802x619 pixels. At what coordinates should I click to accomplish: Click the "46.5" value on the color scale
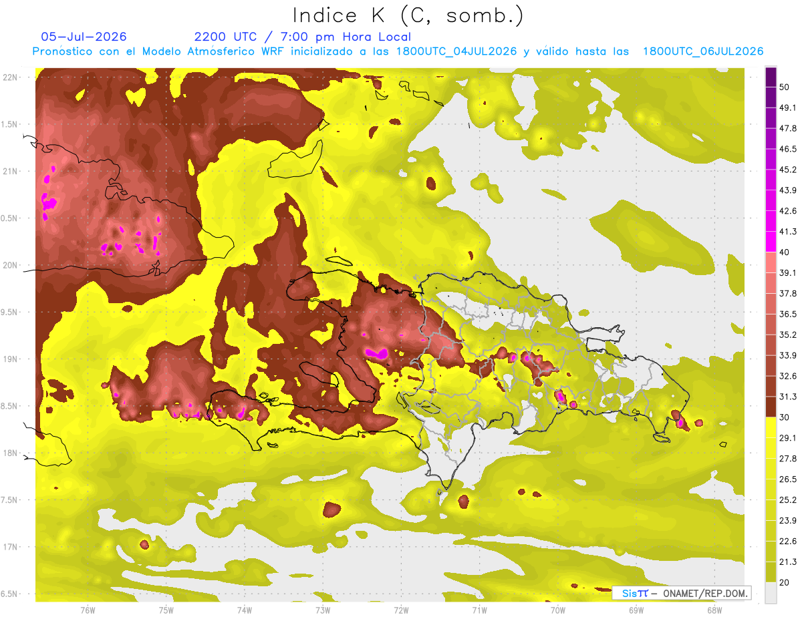coord(788,149)
